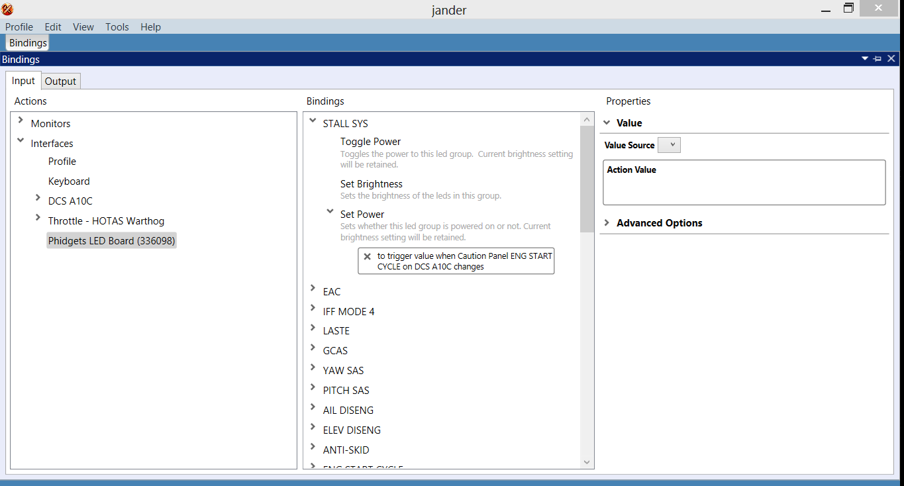Open the Help menu
This screenshot has width=904, height=486.
coord(150,27)
